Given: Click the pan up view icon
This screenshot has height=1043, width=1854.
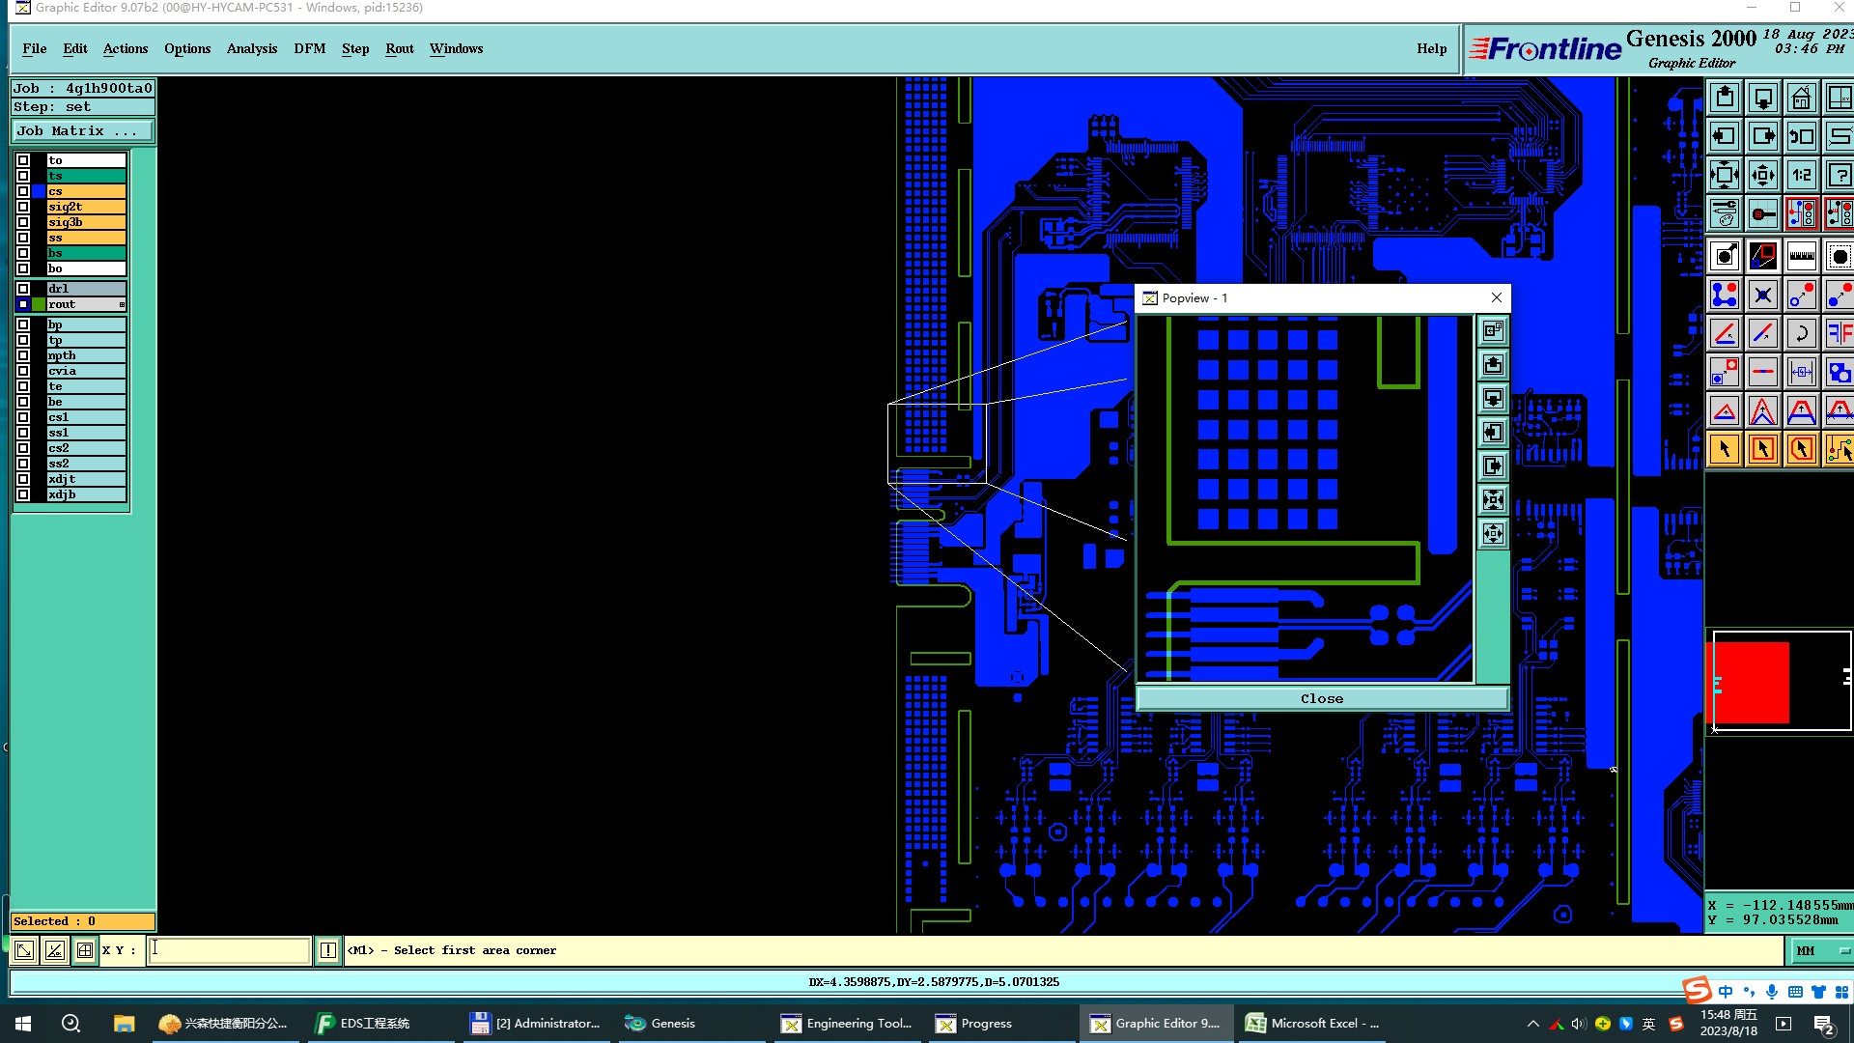Looking at the screenshot, I should 1724,99.
